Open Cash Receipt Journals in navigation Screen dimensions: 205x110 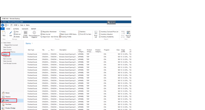tap(10, 63)
